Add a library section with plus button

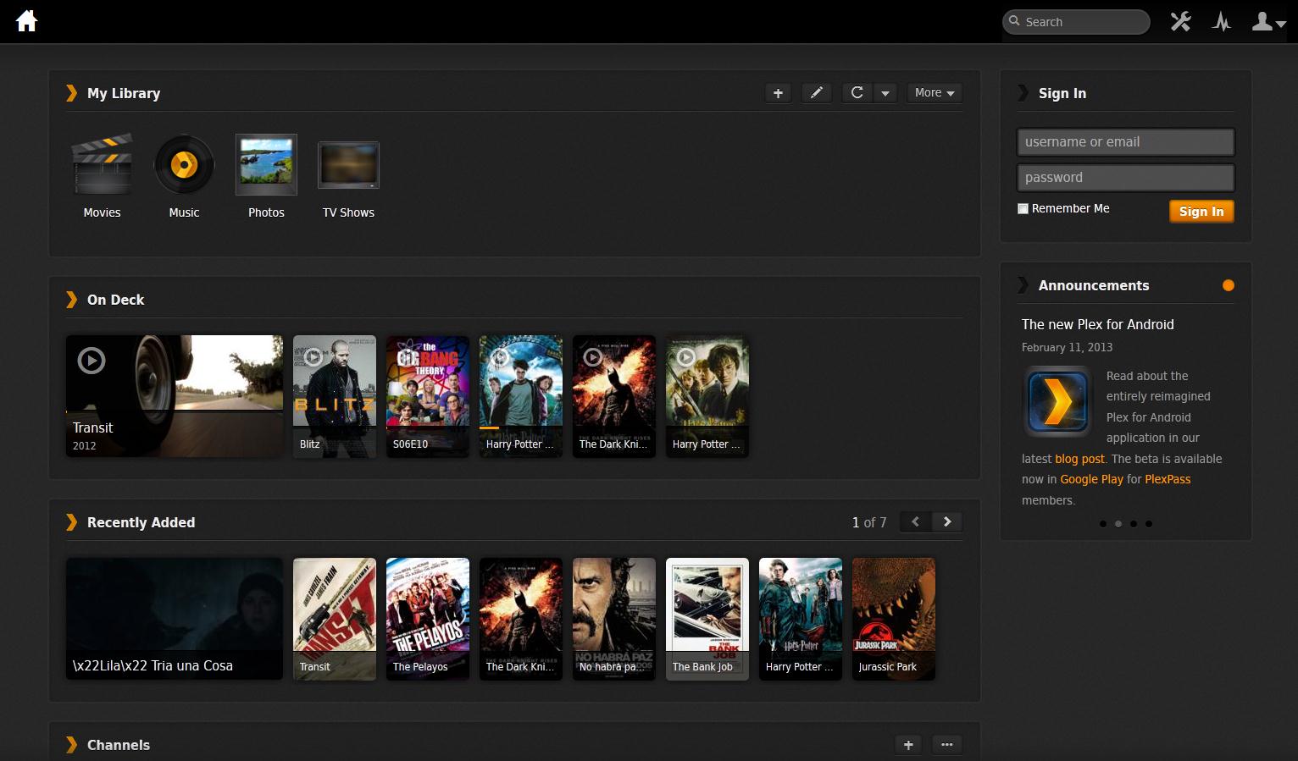778,93
